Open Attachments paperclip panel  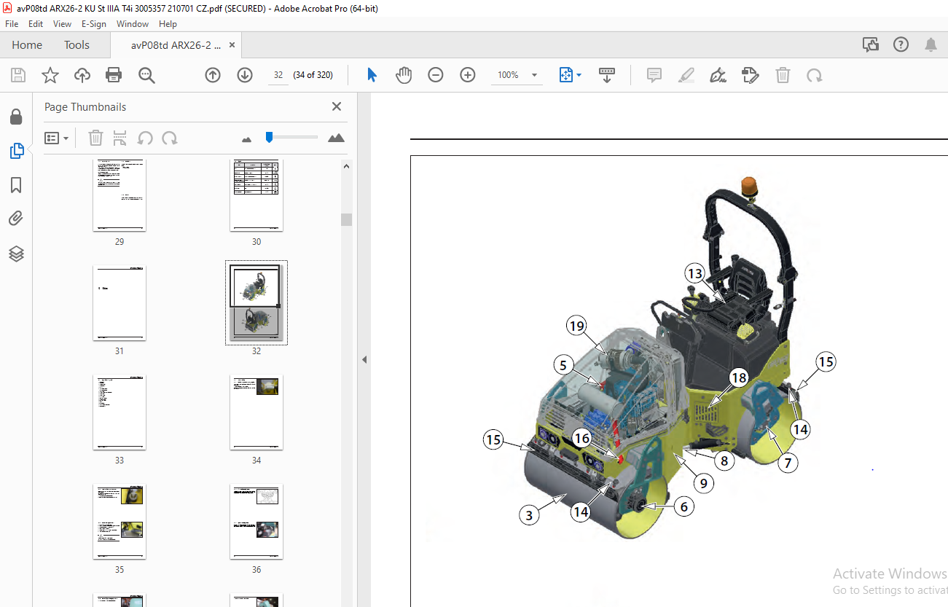[x=16, y=219]
